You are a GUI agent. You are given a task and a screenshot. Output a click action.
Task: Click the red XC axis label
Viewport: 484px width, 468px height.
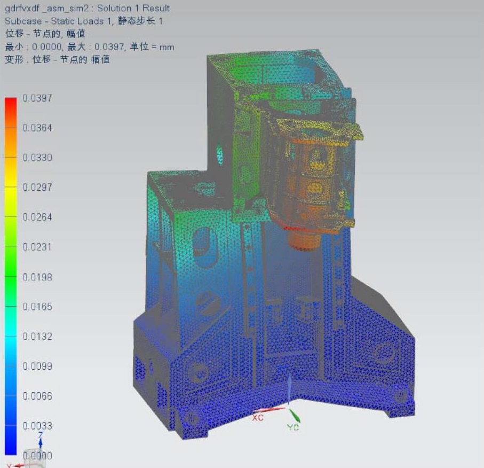coord(258,417)
